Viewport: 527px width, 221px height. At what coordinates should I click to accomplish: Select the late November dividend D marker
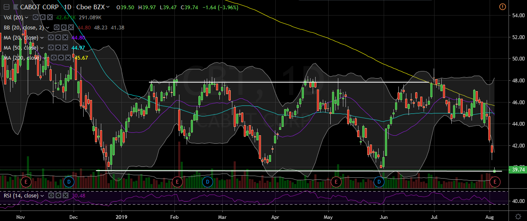click(x=69, y=182)
